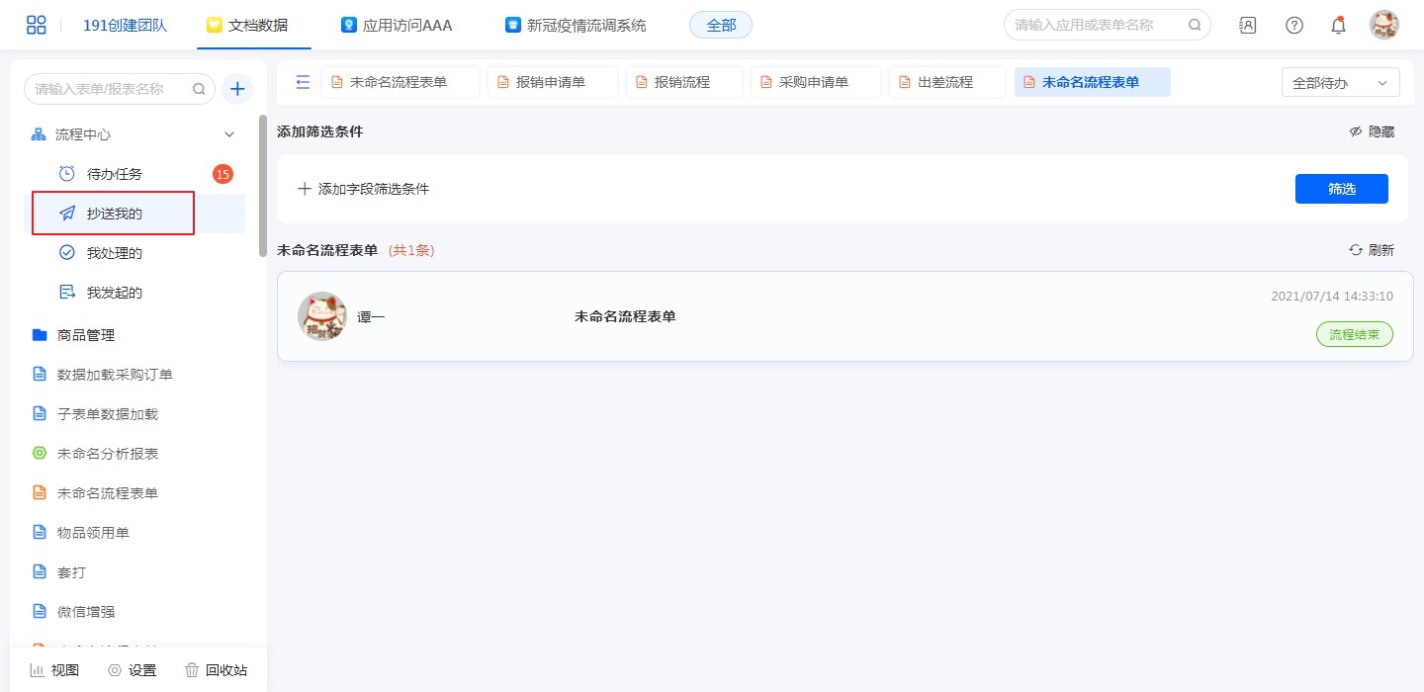Collapse the sidebar using menu fold icon

coord(303,82)
